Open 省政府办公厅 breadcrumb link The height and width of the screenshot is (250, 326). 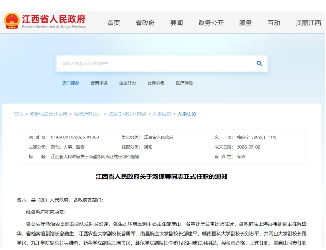[x=88, y=114]
